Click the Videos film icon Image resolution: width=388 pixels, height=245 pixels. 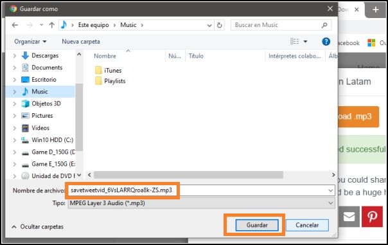pyautogui.click(x=25, y=128)
